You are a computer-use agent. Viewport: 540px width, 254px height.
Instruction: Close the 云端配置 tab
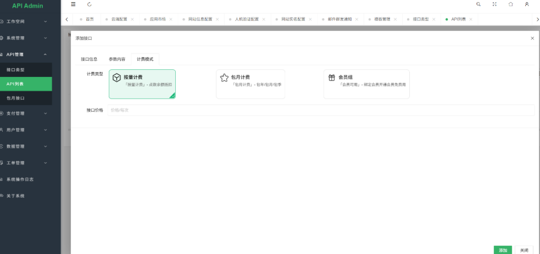pyautogui.click(x=132, y=19)
